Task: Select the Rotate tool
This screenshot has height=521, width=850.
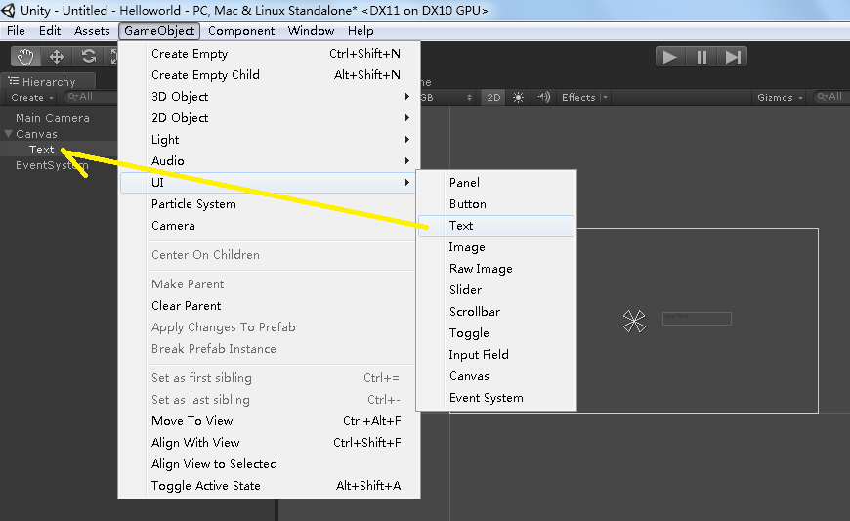Action: [88, 56]
